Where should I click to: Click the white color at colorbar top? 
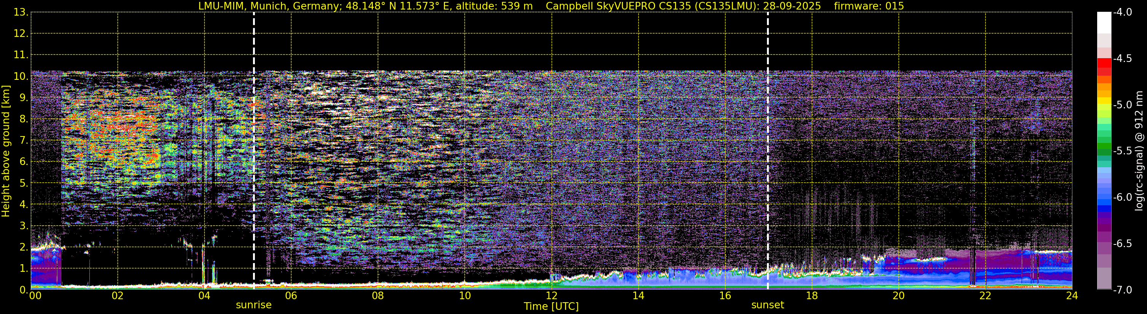[1104, 22]
